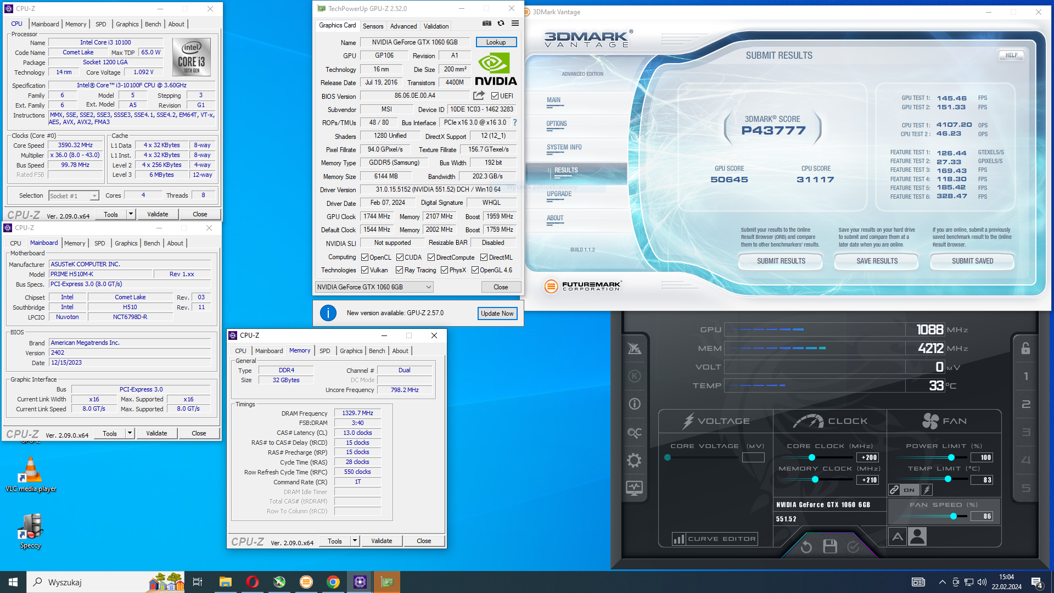The image size is (1054, 593).
Task: Open Google Chrome from taskbar
Action: pos(333,582)
